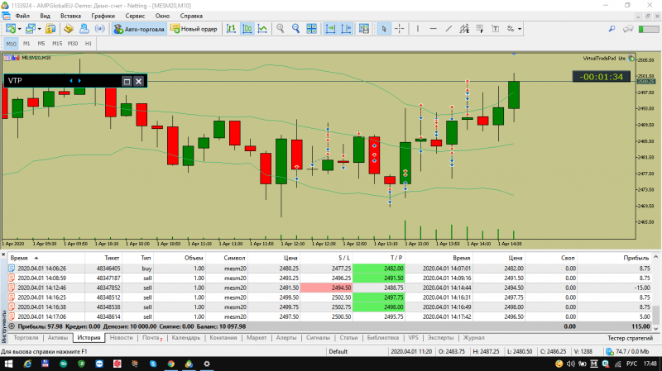
Task: Click the signals radio-wave icon
Action: pos(99,29)
